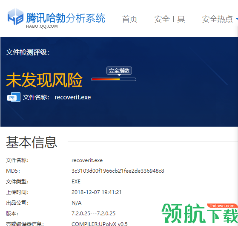Click the 文件类型: label
The width and height of the screenshot is (238, 226).
[17, 182]
